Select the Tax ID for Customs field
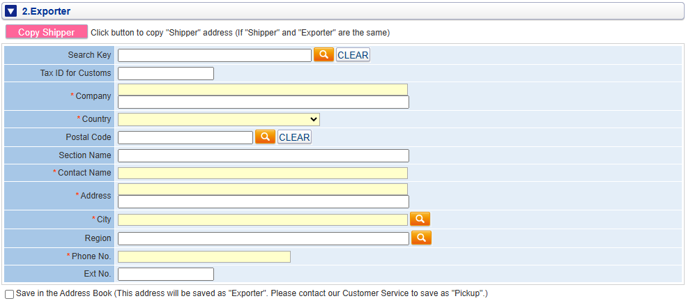This screenshot has width=686, height=301. click(166, 73)
